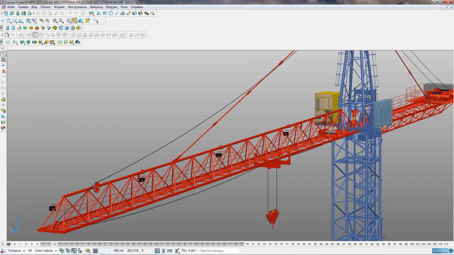Pick the selection arrow tool in left sidebar
Image resolution: width=454 pixels, height=255 pixels.
point(3,54)
